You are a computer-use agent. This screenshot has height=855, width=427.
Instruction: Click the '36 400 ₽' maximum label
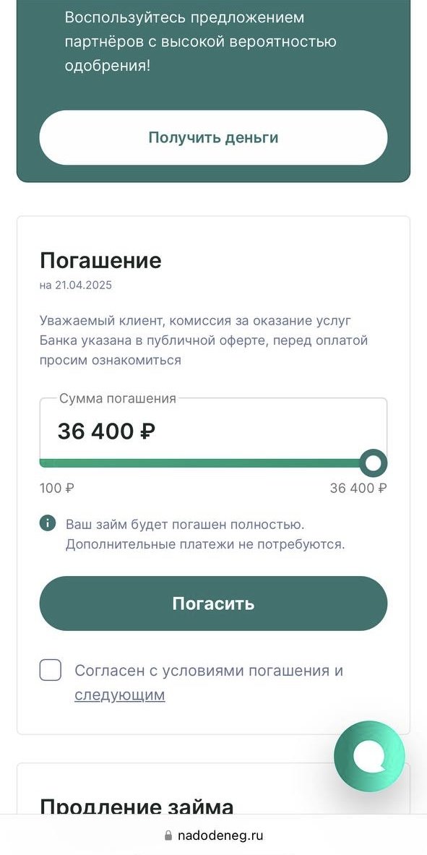(358, 488)
